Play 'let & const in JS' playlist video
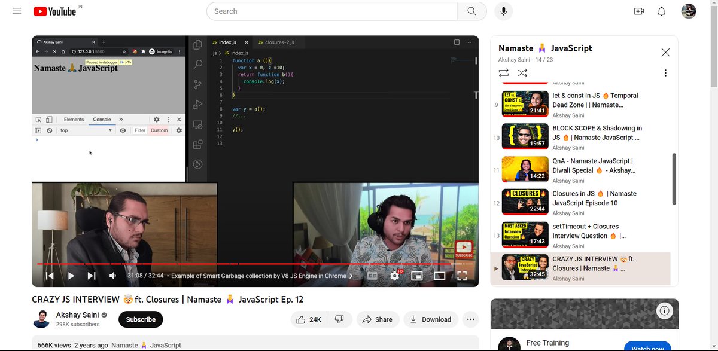 (580, 105)
